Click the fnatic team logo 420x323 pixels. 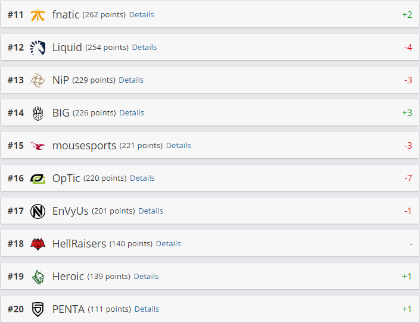click(x=38, y=15)
